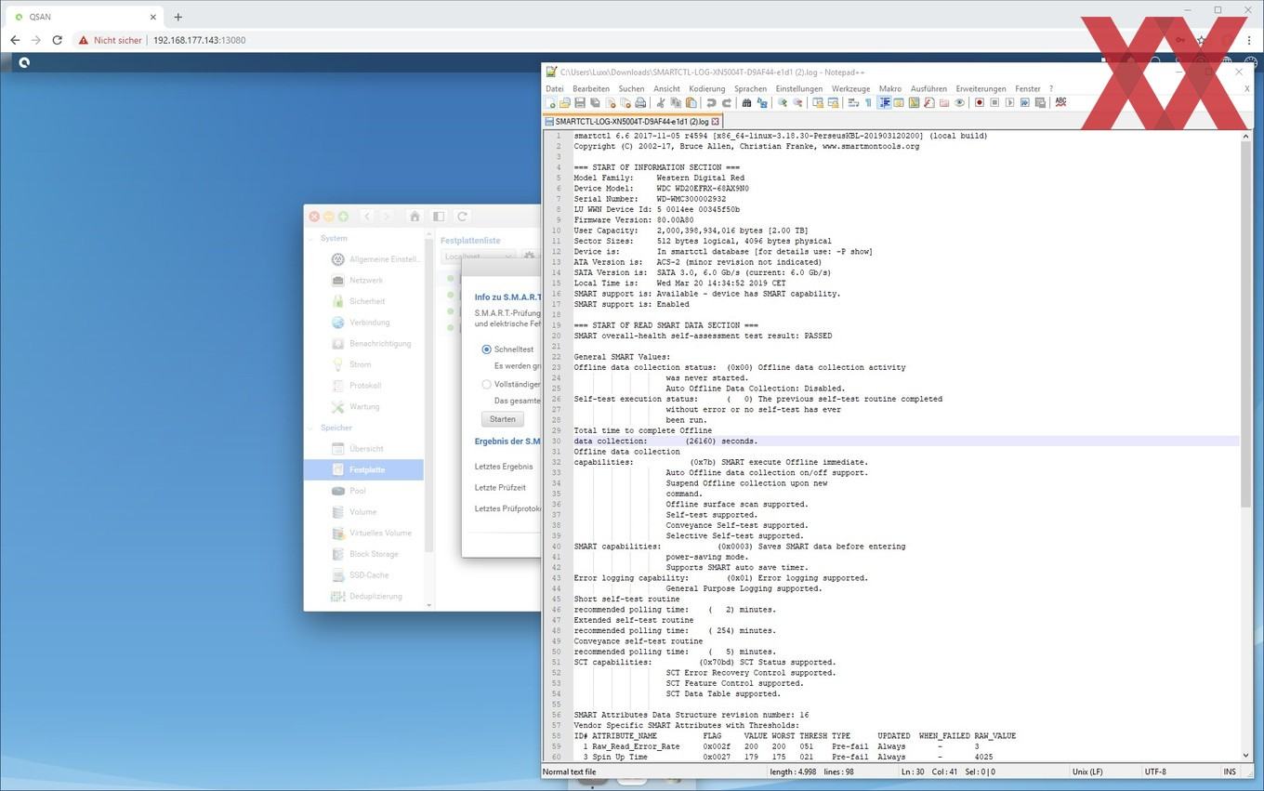Select Pool in the Speicher section

tap(357, 491)
